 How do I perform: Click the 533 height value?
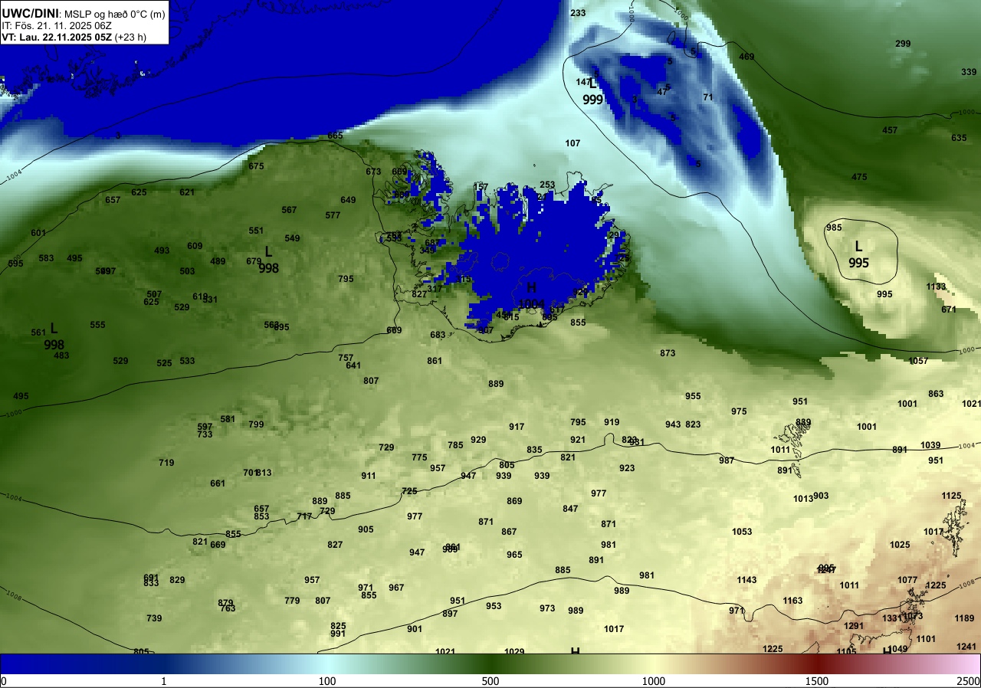coord(187,361)
